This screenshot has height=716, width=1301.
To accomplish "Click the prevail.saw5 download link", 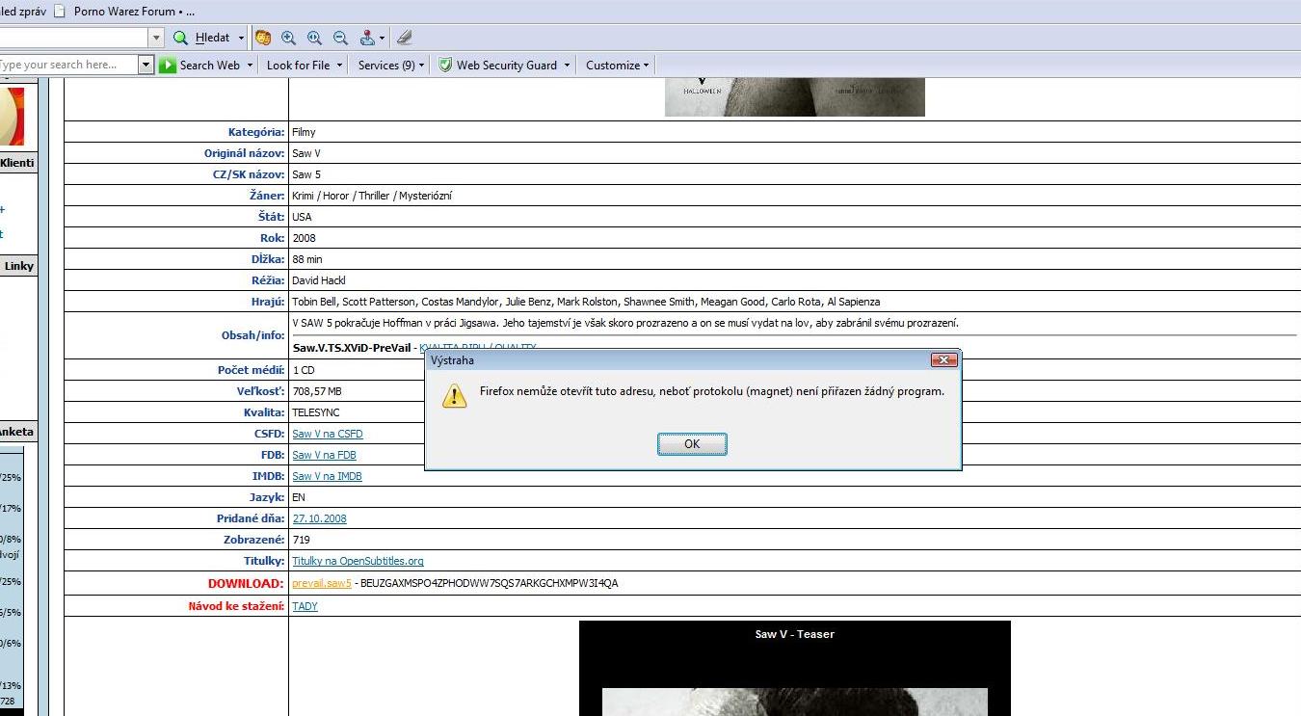I will [x=322, y=584].
